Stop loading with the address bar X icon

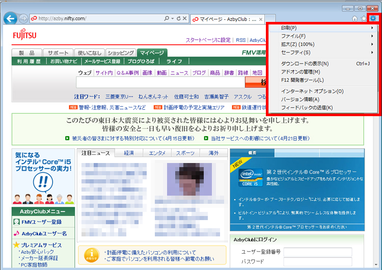point(185,18)
